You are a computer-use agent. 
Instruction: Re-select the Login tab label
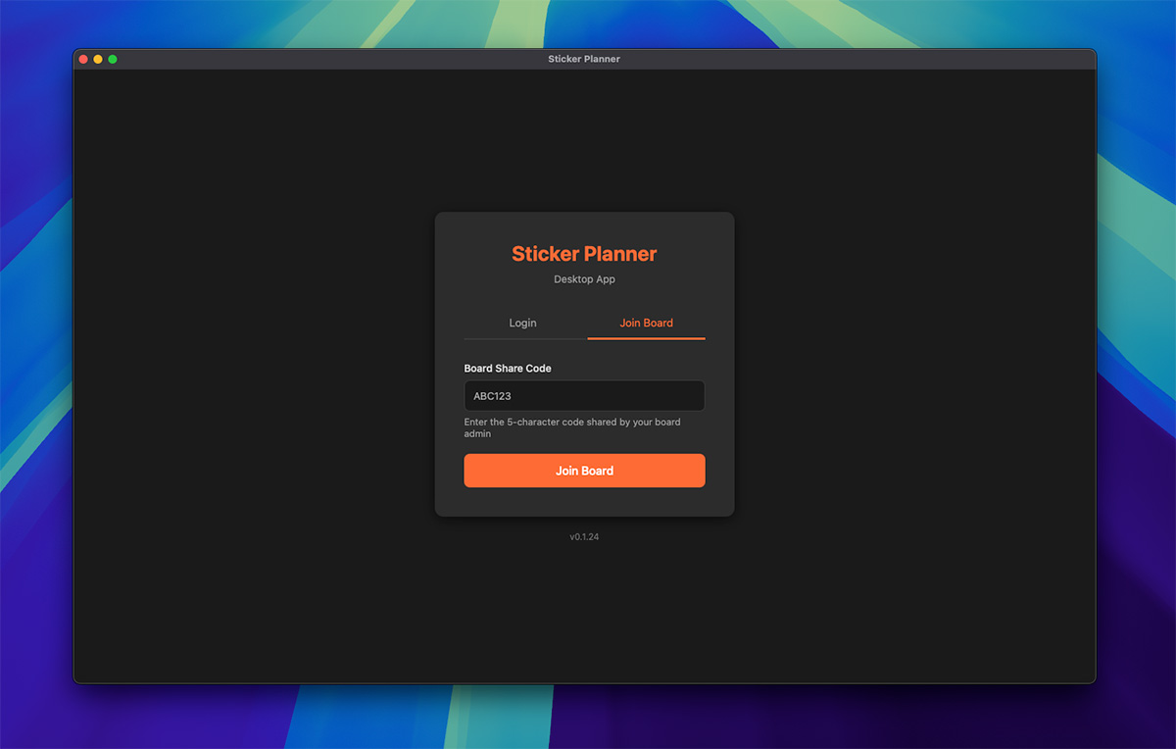522,323
